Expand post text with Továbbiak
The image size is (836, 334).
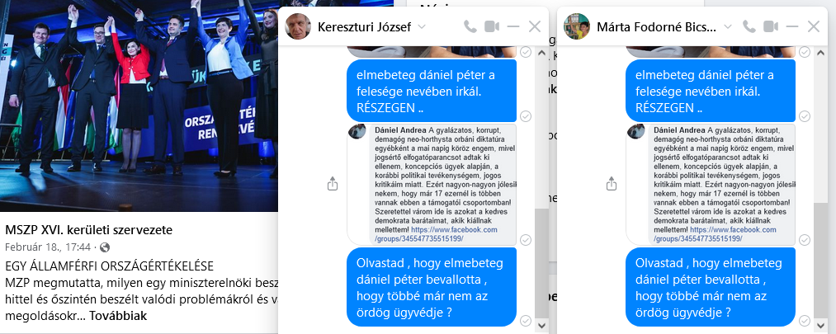(118, 315)
